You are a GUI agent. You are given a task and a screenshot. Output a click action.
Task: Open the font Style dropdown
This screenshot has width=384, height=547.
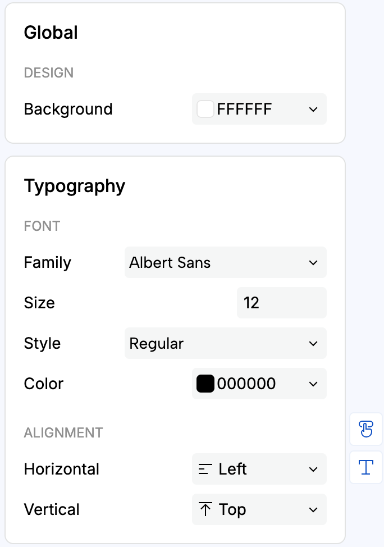(x=313, y=343)
